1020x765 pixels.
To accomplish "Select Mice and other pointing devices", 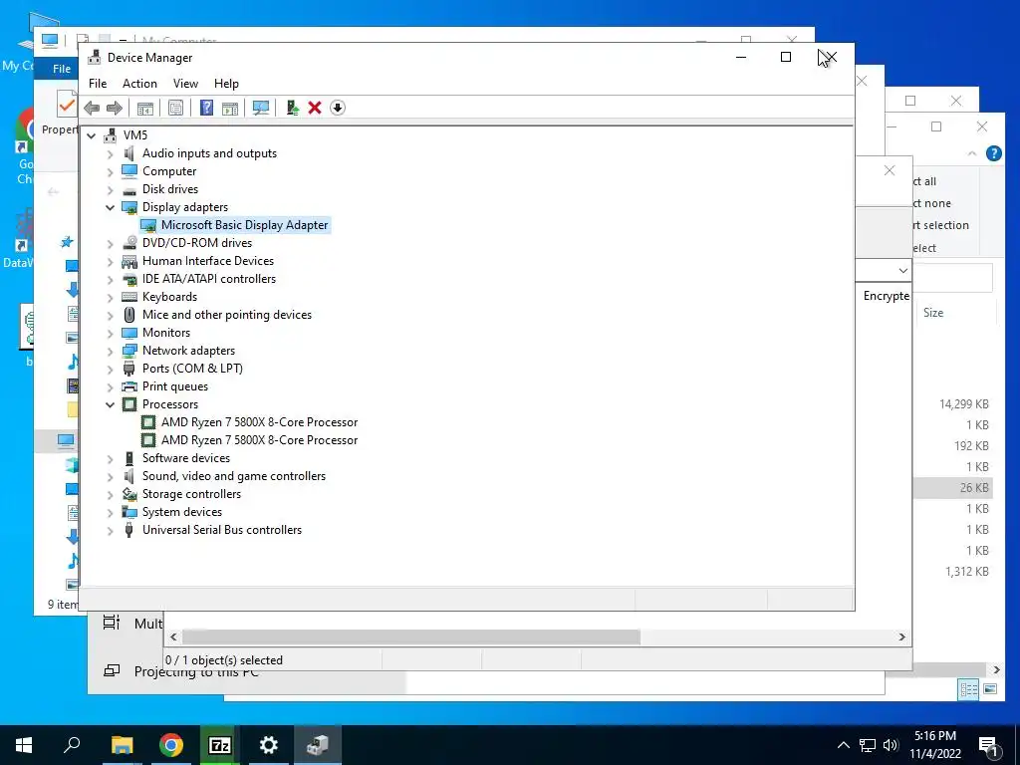I will click(x=227, y=315).
